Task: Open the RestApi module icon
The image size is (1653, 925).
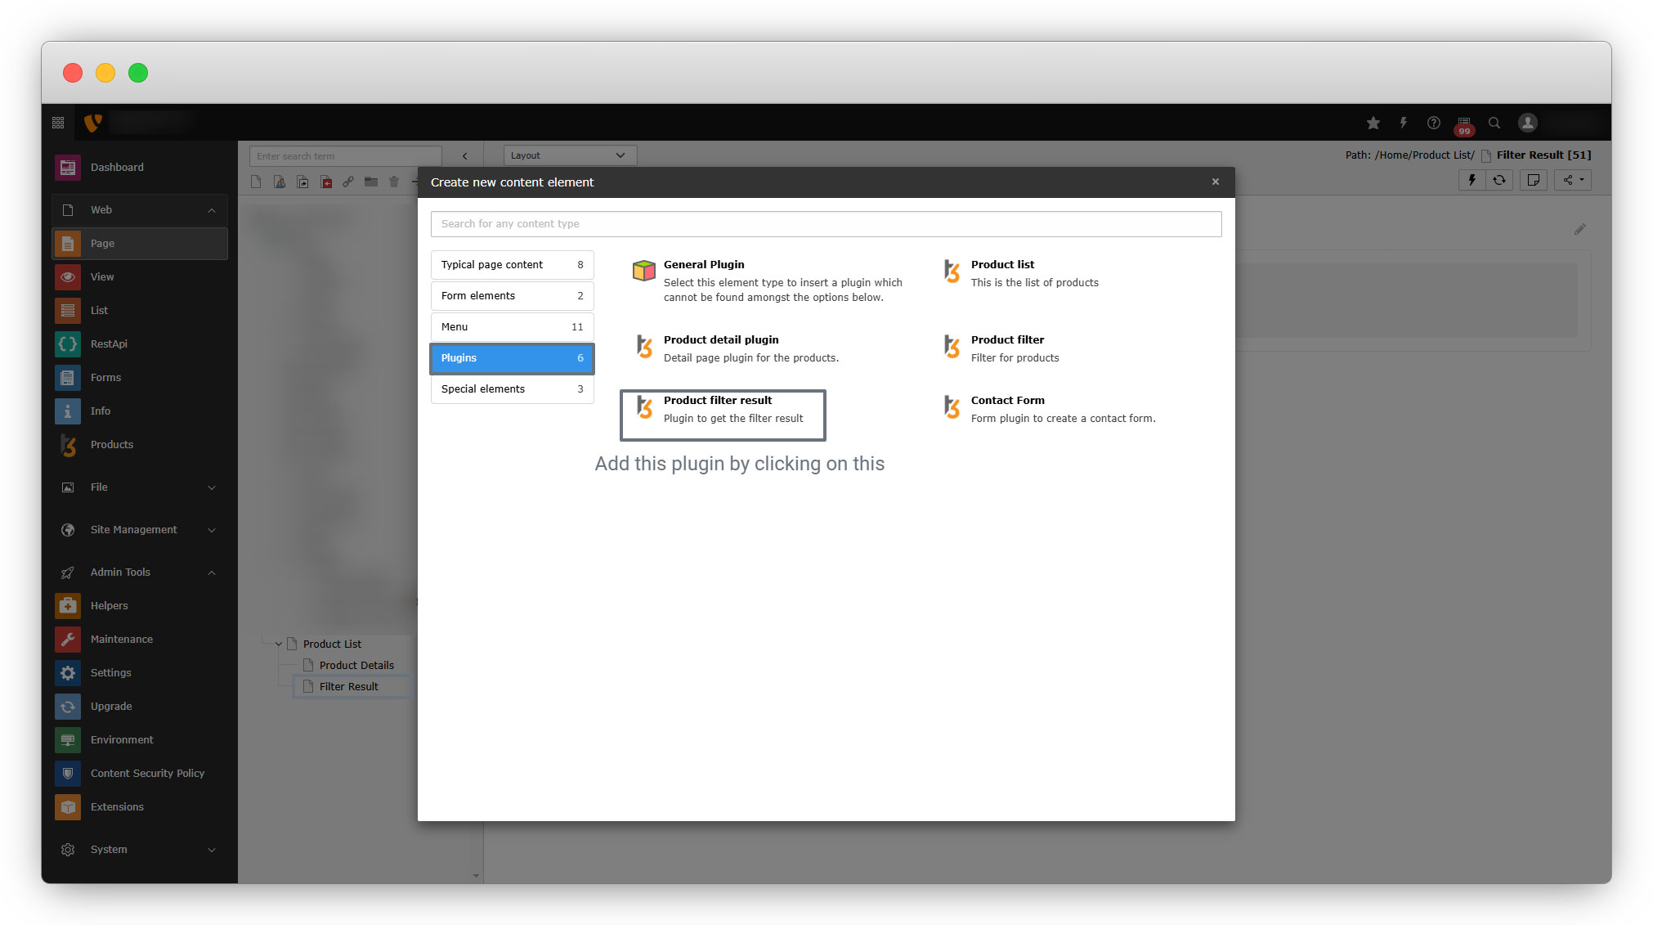Action: click(x=68, y=344)
